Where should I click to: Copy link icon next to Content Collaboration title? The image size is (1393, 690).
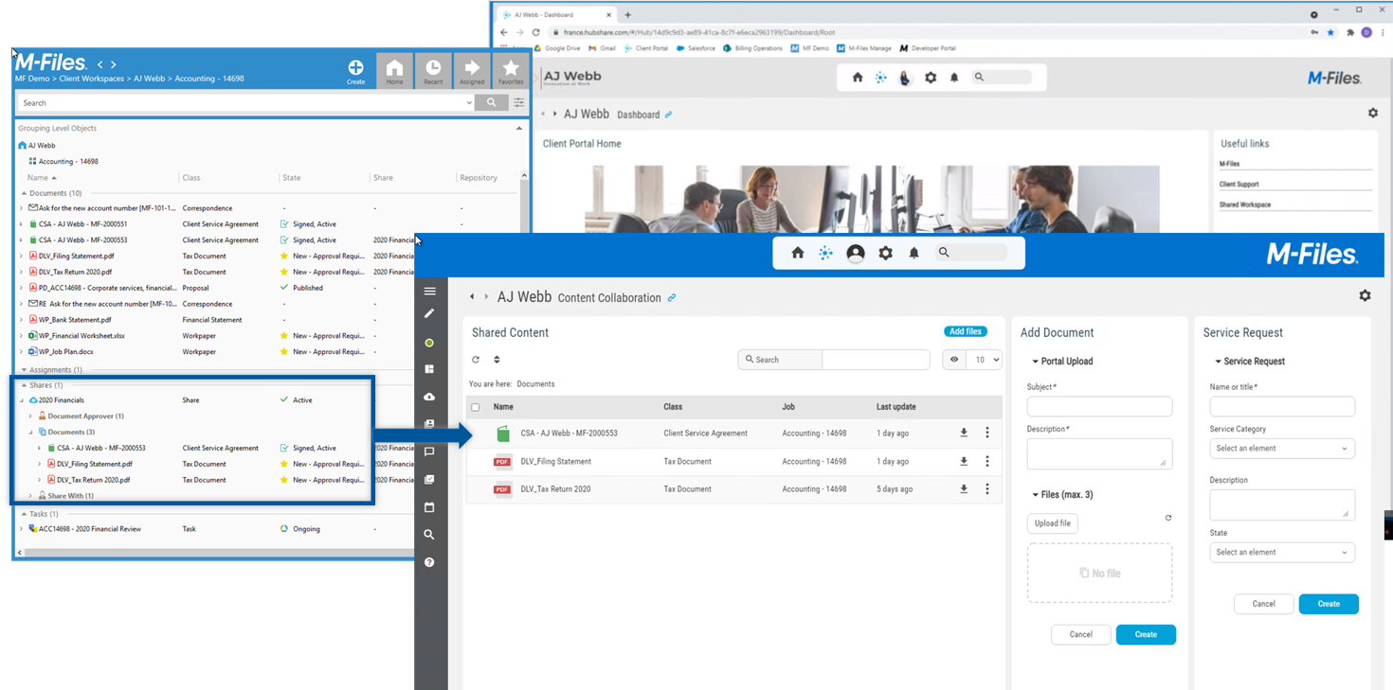click(672, 297)
